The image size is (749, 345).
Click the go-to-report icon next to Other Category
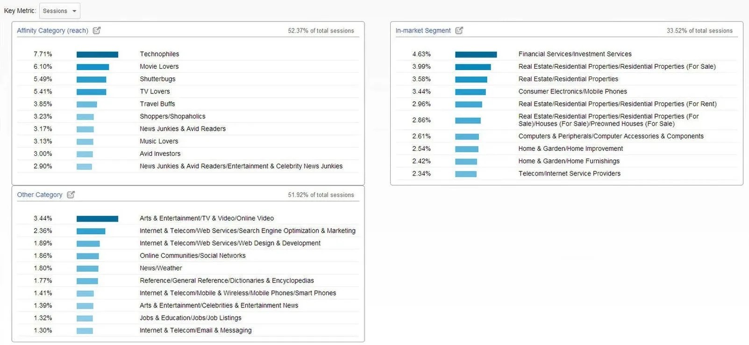(71, 195)
